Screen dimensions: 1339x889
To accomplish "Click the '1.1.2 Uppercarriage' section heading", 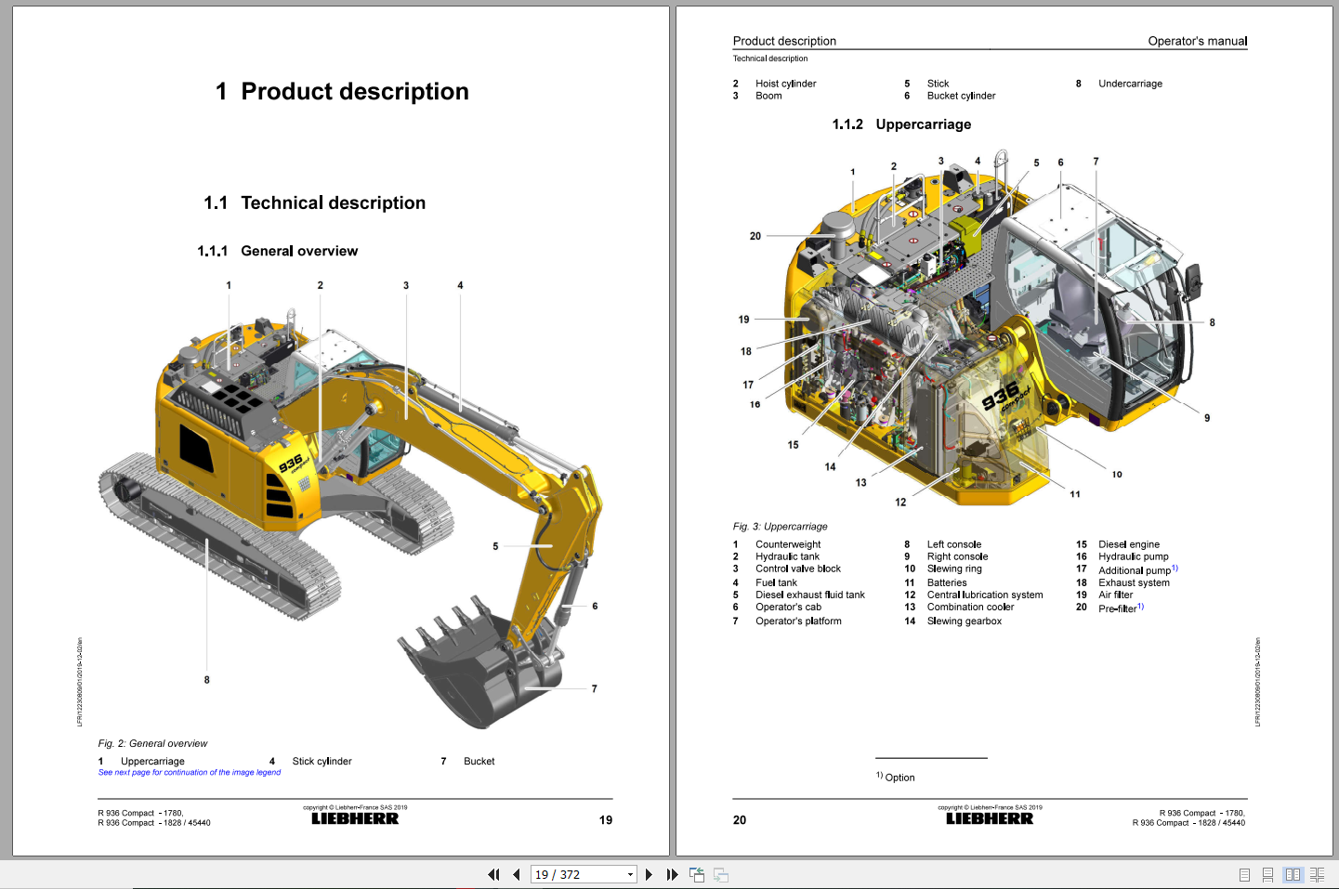I will (901, 124).
